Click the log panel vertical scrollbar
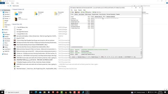Screen dimensions: 168x94 point(141,52)
